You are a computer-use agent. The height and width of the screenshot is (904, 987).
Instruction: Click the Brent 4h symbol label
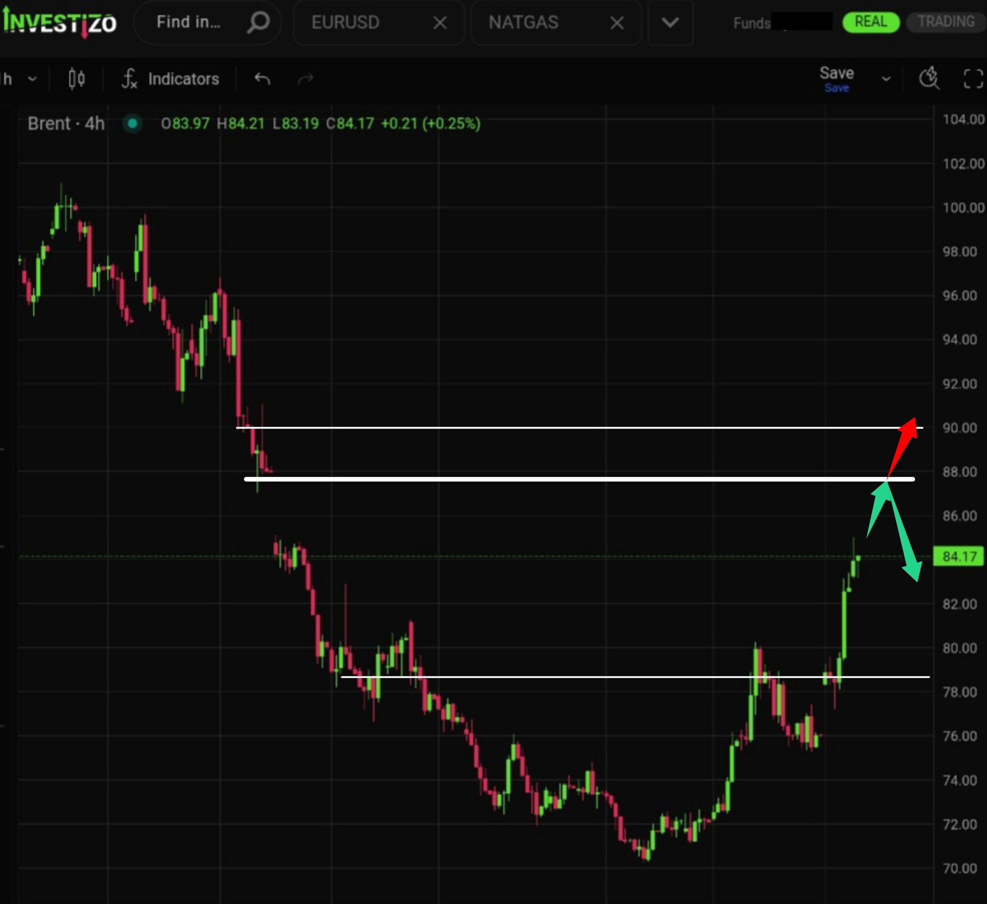pyautogui.click(x=66, y=123)
